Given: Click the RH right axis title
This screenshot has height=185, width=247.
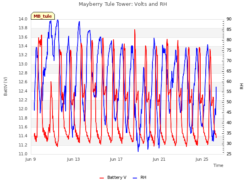Looking at the screenshot, I should point(242,86).
